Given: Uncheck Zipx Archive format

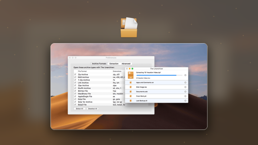Looking at the screenshot, I should (75, 85).
